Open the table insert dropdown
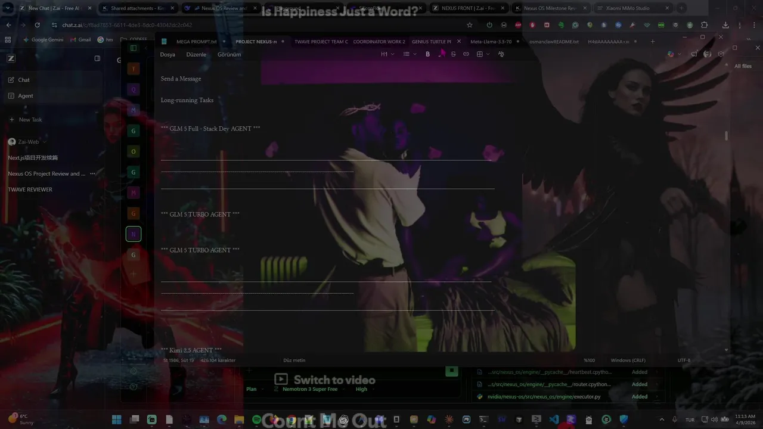 (x=483, y=54)
